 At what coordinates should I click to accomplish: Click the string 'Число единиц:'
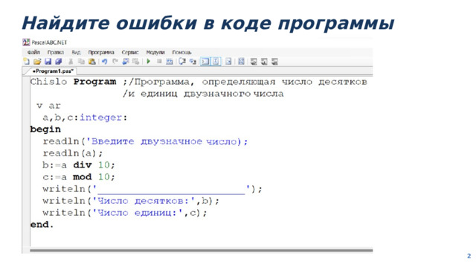[138, 213]
